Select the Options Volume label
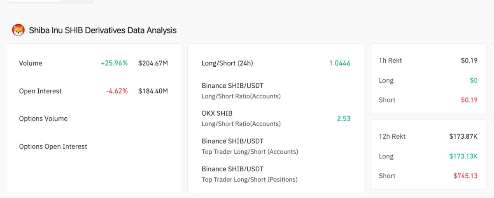The width and height of the screenshot is (494, 198). click(43, 119)
